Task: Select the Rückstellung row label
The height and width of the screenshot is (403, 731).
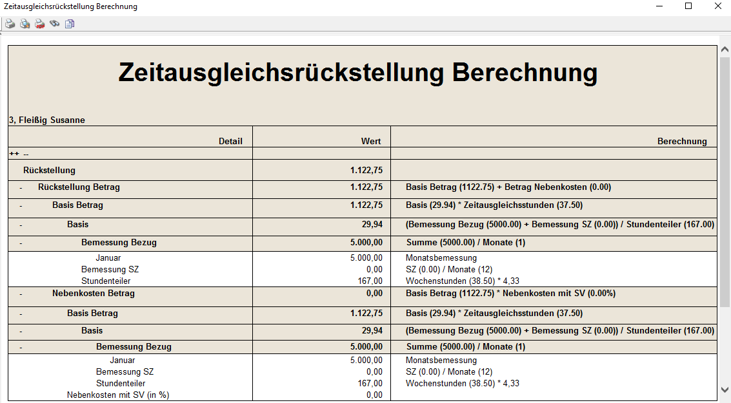Action: tap(49, 171)
